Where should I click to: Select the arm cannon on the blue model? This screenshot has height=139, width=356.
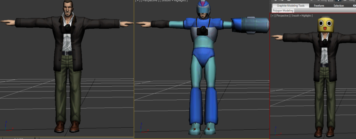point(250,25)
